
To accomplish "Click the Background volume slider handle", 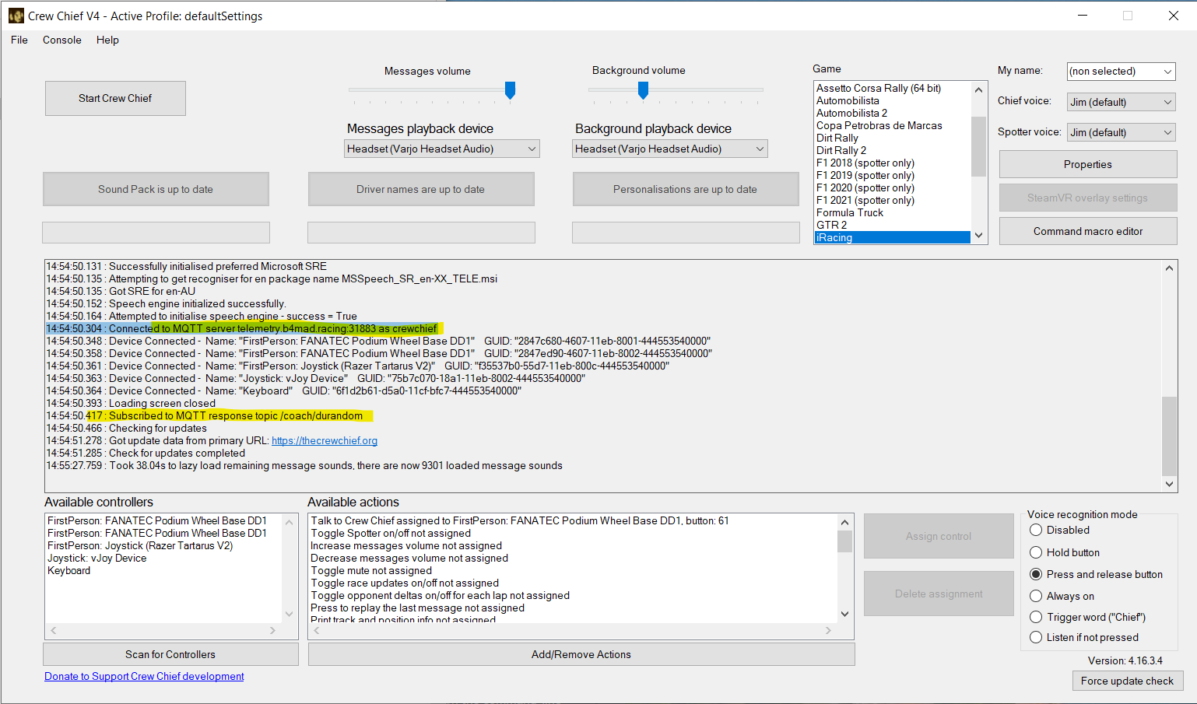I will point(643,90).
